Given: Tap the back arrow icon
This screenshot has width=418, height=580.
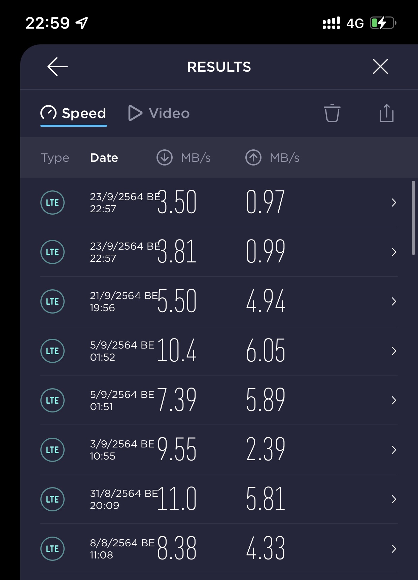Looking at the screenshot, I should tap(57, 67).
